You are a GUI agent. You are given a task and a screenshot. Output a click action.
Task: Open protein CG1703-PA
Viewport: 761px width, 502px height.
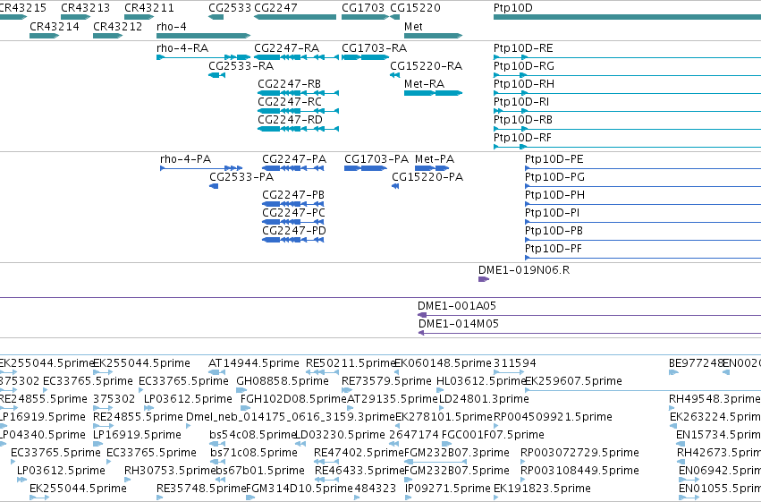point(366,168)
